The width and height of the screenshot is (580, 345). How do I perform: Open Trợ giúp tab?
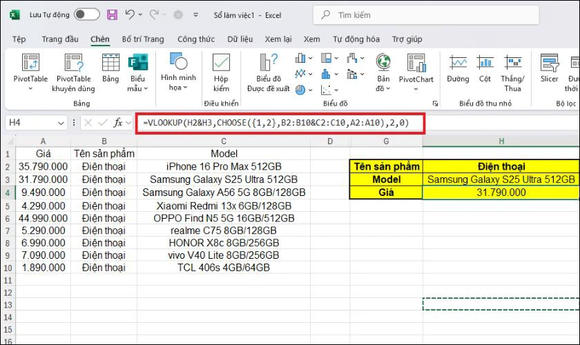pyautogui.click(x=407, y=39)
